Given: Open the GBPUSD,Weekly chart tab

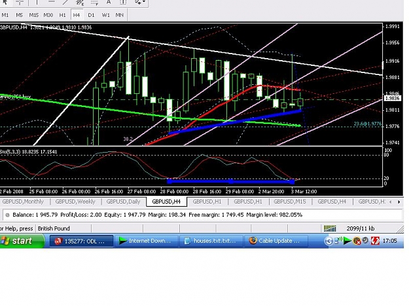Looking at the screenshot, I should [75, 202].
